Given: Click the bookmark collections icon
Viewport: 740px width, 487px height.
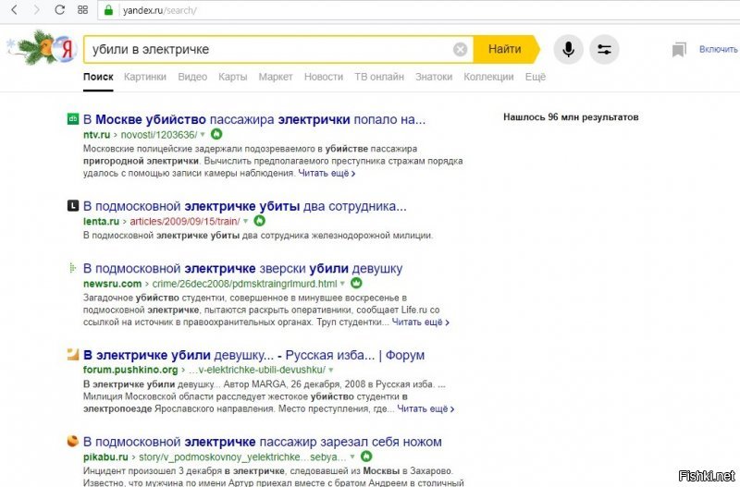Looking at the screenshot, I should pos(679,50).
